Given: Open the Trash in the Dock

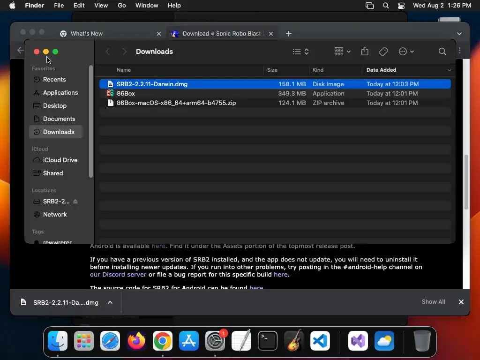Looking at the screenshot, I should pos(422,341).
